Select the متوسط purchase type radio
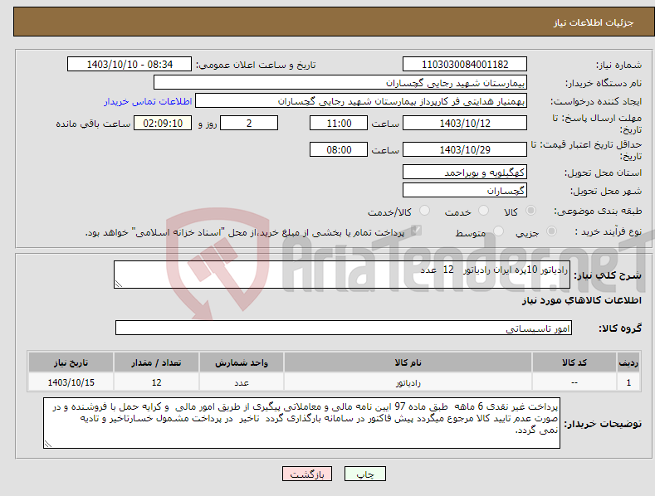 (498, 231)
